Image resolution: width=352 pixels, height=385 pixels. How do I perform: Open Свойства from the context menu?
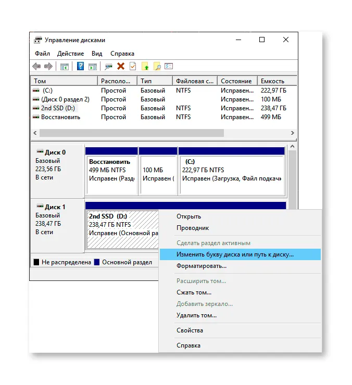point(241,330)
